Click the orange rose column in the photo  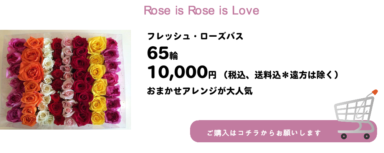tap(30, 80)
